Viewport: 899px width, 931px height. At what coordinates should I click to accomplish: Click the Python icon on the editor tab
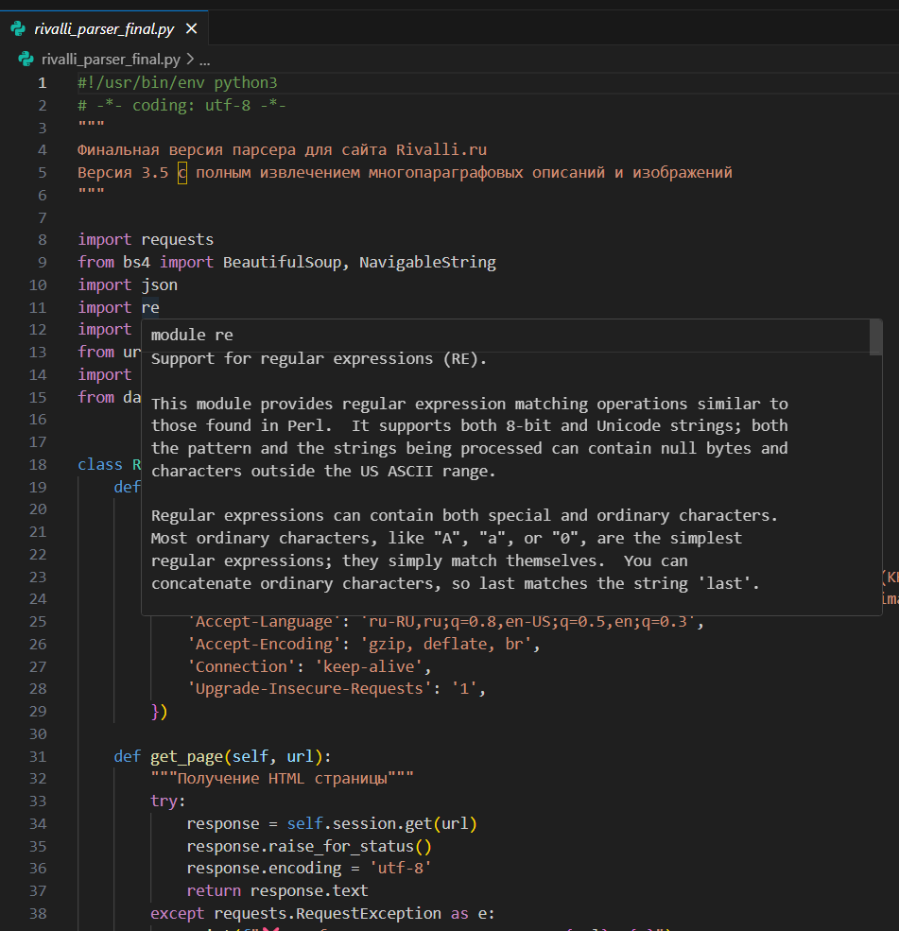(x=19, y=29)
